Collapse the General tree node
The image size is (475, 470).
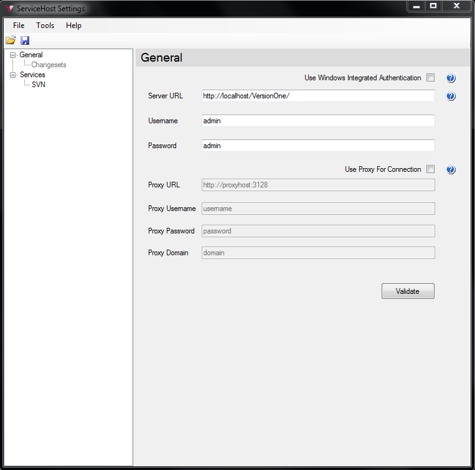pos(12,55)
